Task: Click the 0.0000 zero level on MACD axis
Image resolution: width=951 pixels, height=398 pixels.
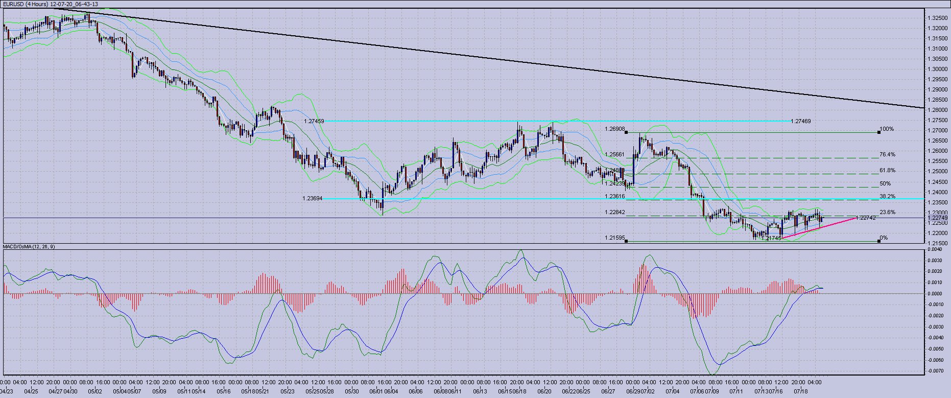Action: 936,294
